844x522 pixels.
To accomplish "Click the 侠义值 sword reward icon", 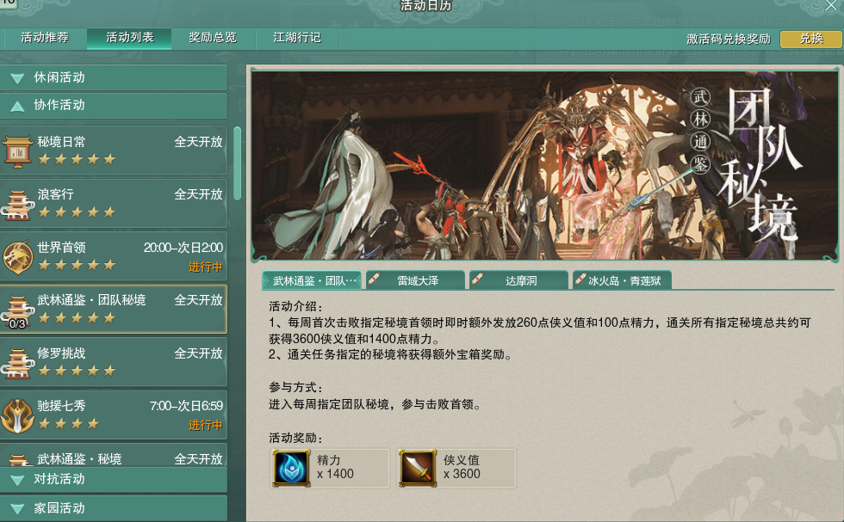I will [x=417, y=469].
